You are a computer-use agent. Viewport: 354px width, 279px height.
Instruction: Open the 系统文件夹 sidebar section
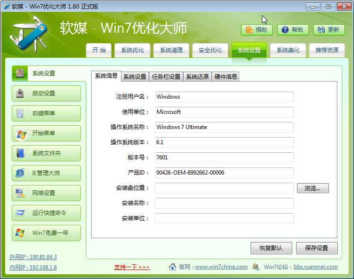click(x=47, y=153)
